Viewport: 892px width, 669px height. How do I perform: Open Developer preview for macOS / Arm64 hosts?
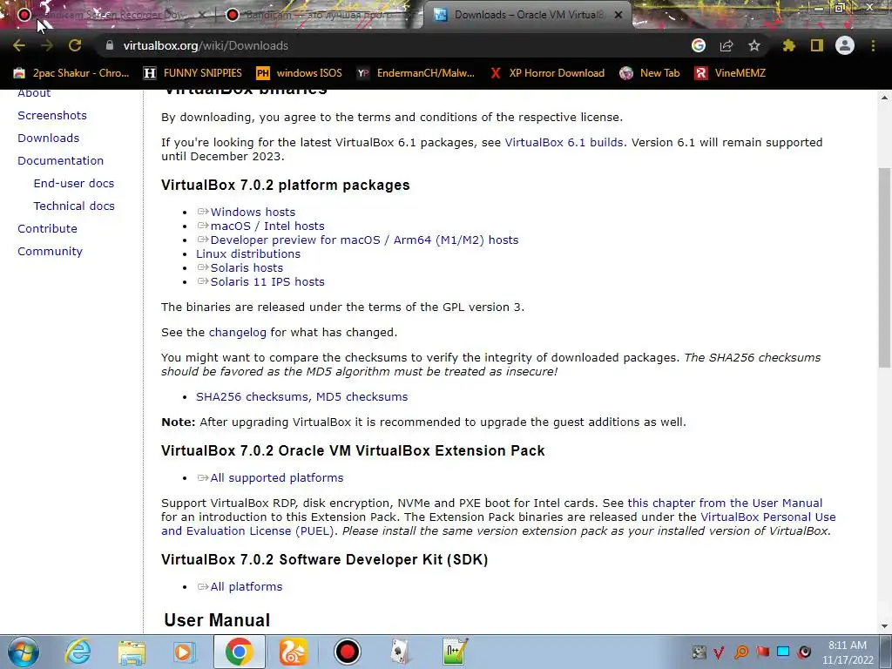click(364, 240)
